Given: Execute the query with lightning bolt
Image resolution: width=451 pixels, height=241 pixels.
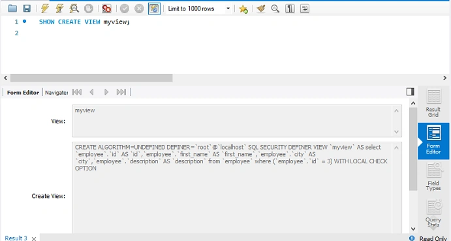Looking at the screenshot, I should (45, 8).
